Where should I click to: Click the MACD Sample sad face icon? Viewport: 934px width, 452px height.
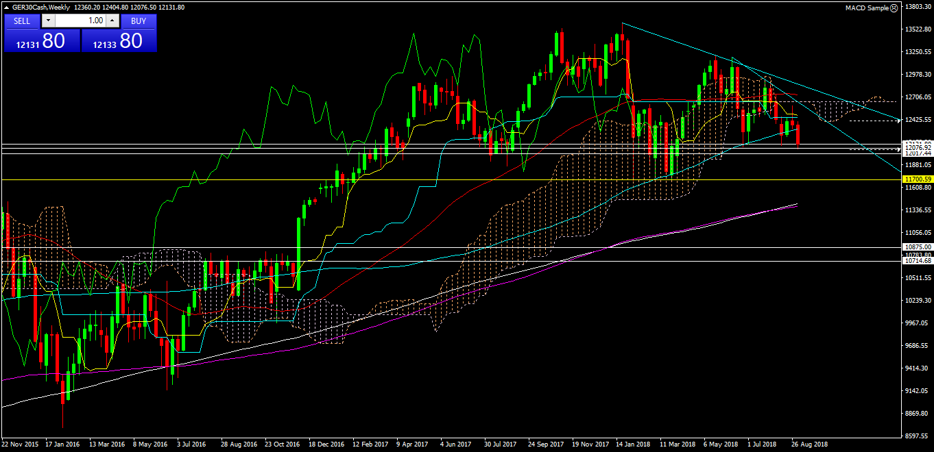click(894, 8)
